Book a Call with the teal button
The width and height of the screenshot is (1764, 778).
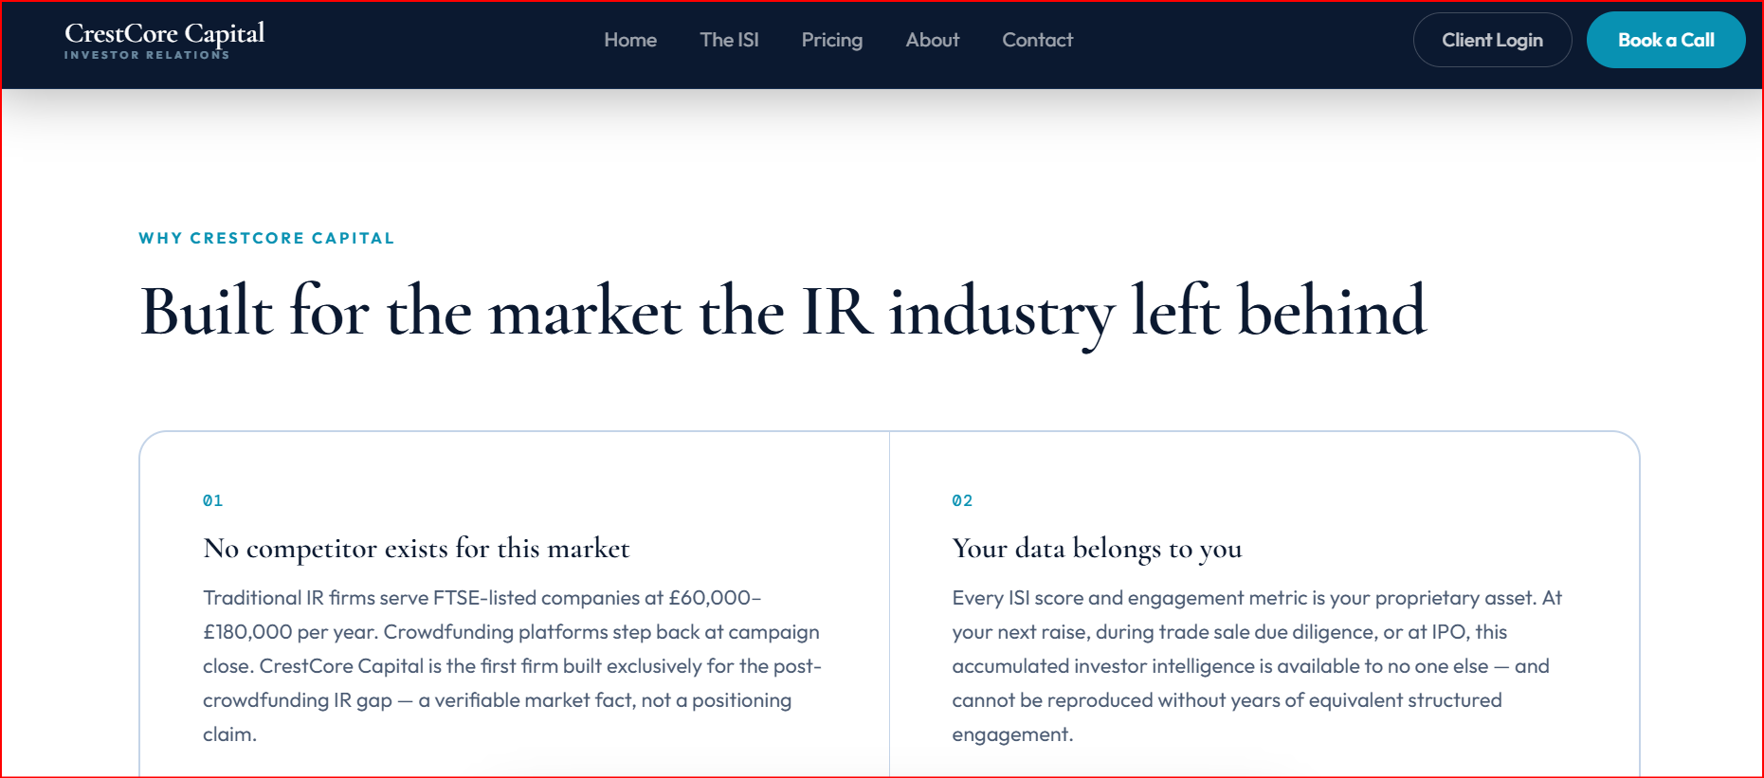pos(1666,40)
